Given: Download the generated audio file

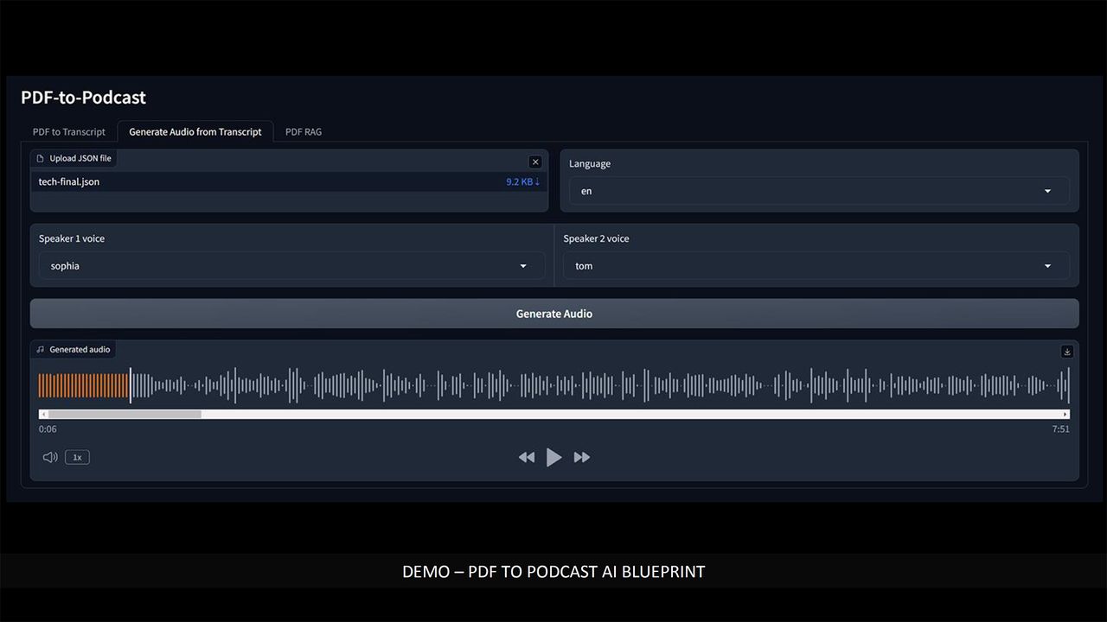Looking at the screenshot, I should [1067, 352].
